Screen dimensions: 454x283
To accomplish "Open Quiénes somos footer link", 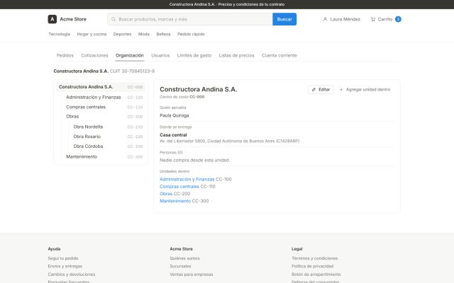I will 184,258.
